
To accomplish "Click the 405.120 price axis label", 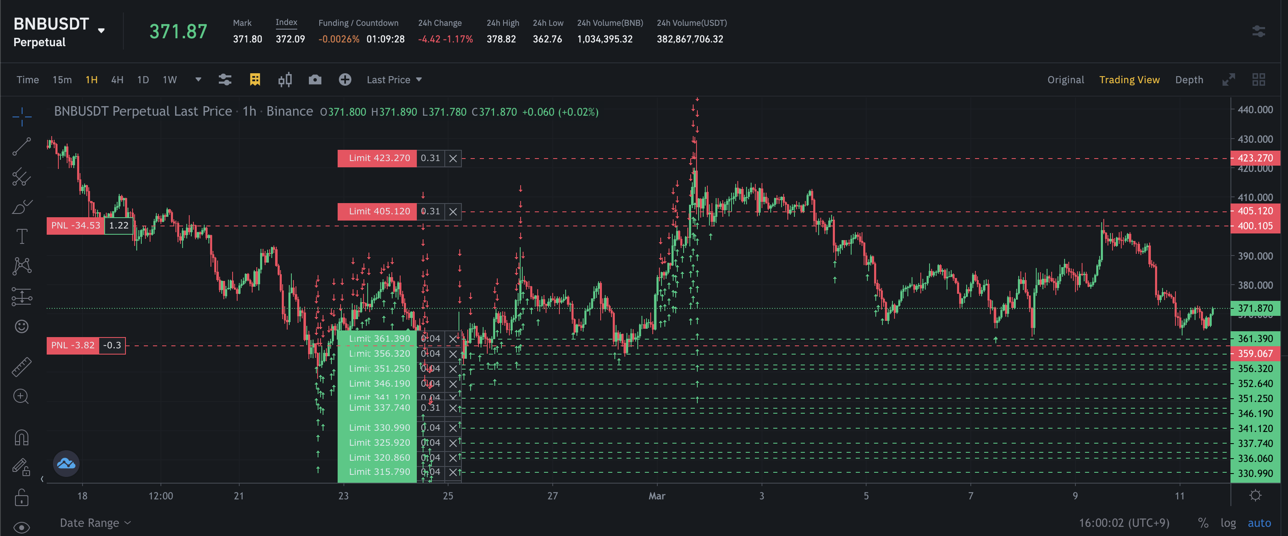I will tap(1255, 211).
